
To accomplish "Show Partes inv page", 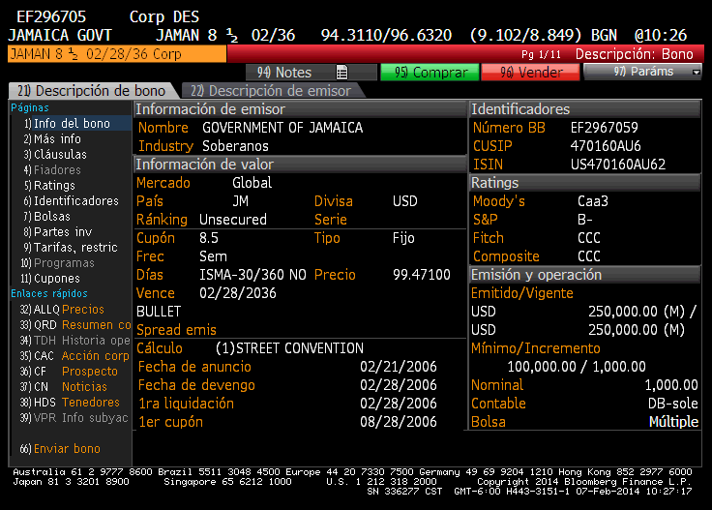I will 63,232.
